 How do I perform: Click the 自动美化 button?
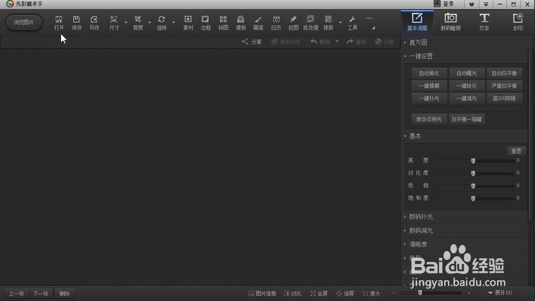point(429,73)
